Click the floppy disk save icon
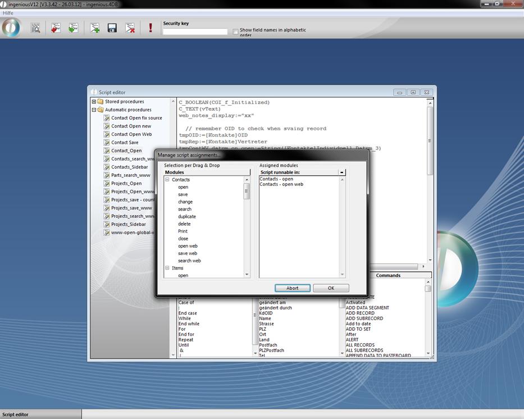The width and height of the screenshot is (524, 419). click(112, 28)
